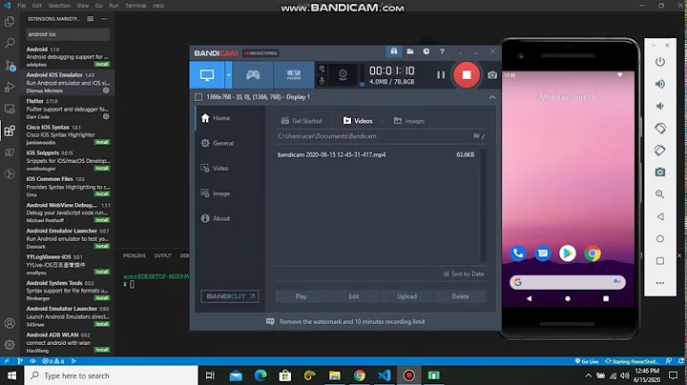Image resolution: width=687 pixels, height=385 pixels.
Task: Open VS Code Explorer view
Action: pyautogui.click(x=10, y=21)
